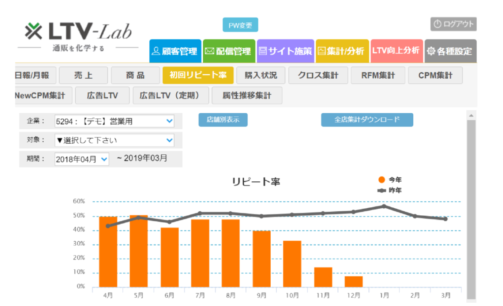
Task: Open the 配信管理 delivery management tab
Action: click(229, 51)
